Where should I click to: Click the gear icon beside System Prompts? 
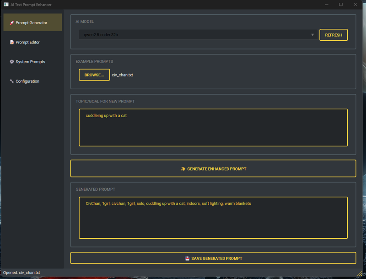(x=12, y=62)
